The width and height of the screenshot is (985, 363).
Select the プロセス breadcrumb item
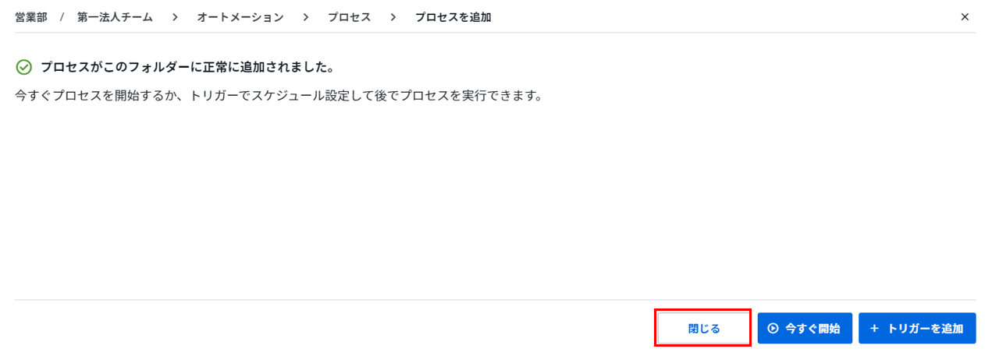349,17
